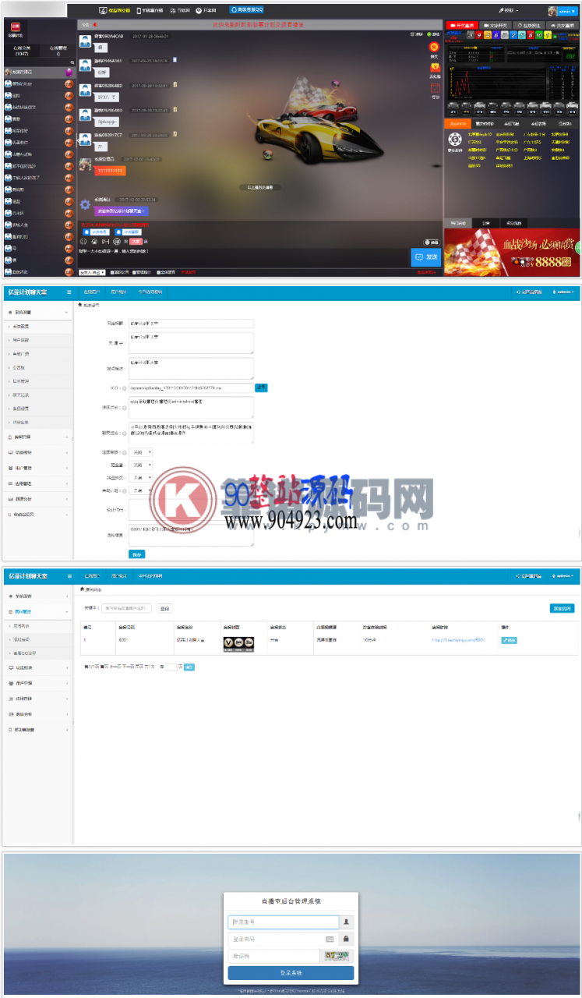Open the admin avatar menu in chat room
The width and height of the screenshot is (582, 998).
click(x=563, y=11)
